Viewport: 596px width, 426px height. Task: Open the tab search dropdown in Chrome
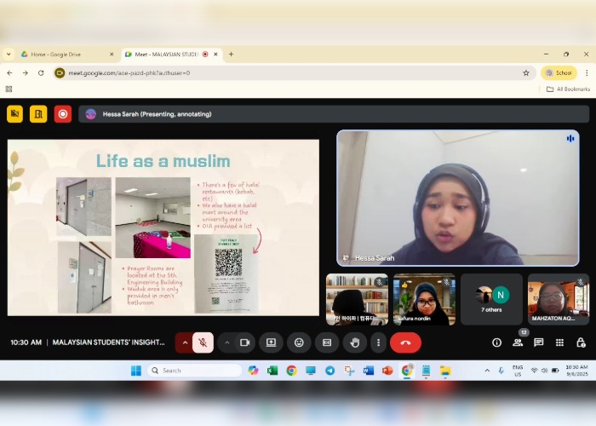point(9,54)
